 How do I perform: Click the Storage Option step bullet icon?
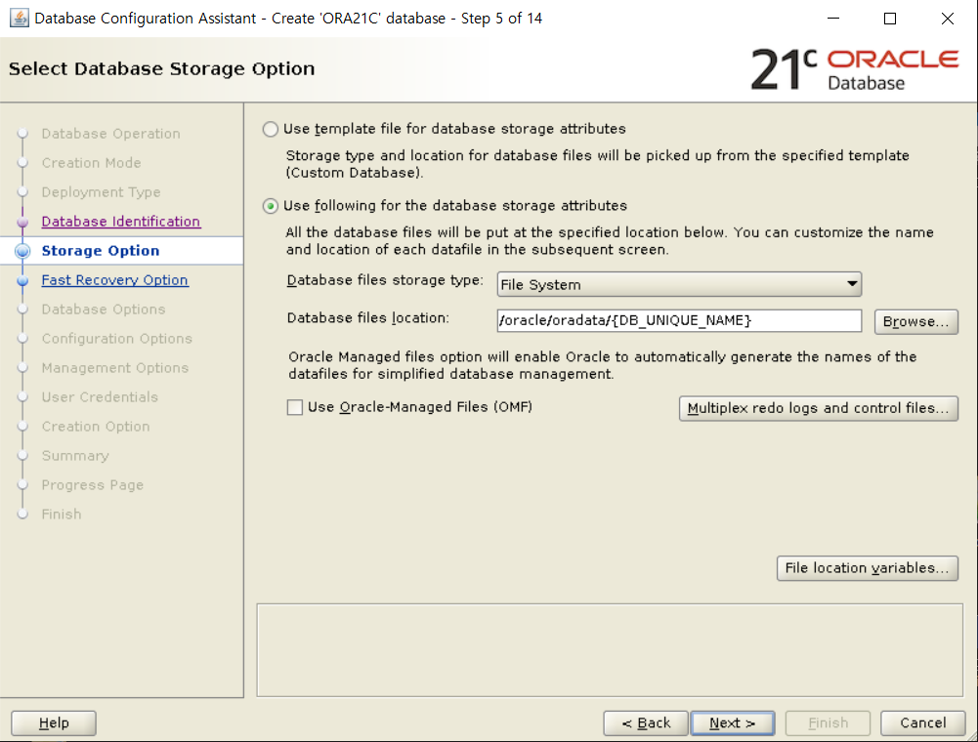pyautogui.click(x=22, y=251)
